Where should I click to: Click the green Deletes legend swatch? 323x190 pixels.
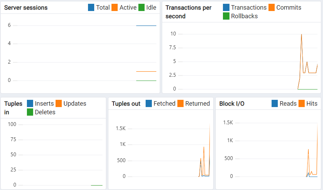pos(30,112)
